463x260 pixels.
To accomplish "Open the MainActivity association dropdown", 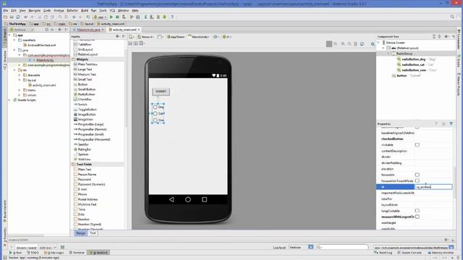I will click(199, 37).
